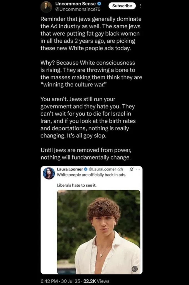Click the quoted post's caption text

pyautogui.click(x=92, y=175)
